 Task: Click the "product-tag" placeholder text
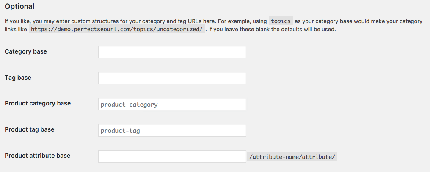[x=120, y=131]
